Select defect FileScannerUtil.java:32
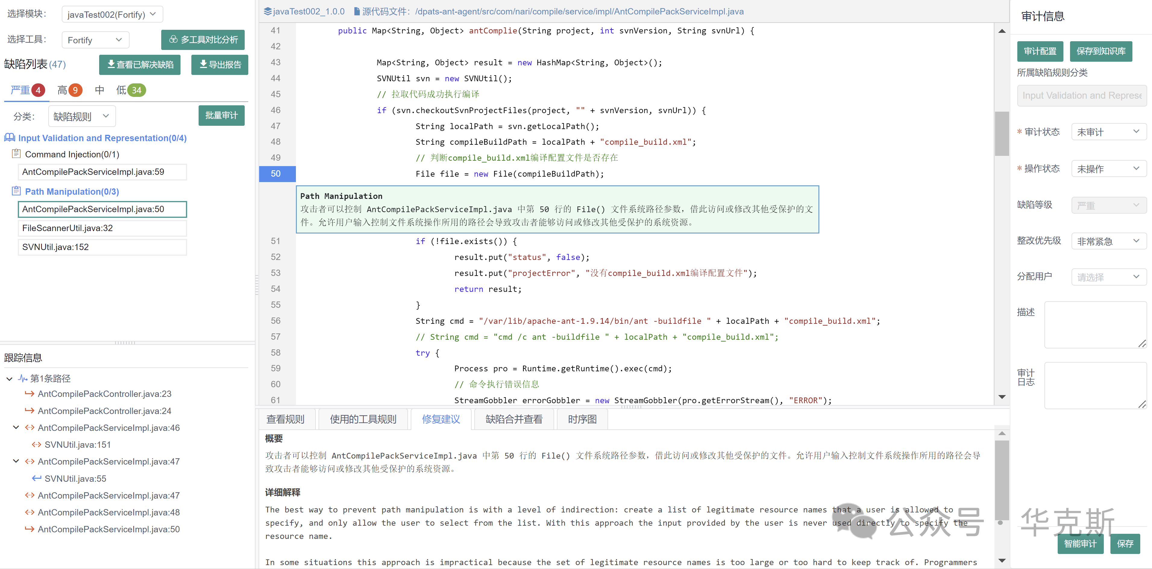The width and height of the screenshot is (1152, 569). [102, 228]
